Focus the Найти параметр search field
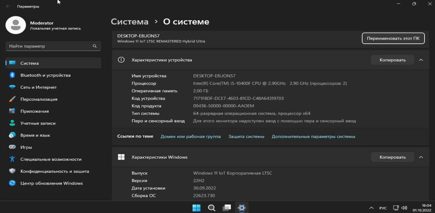This screenshot has height=213, width=435. (x=53, y=46)
